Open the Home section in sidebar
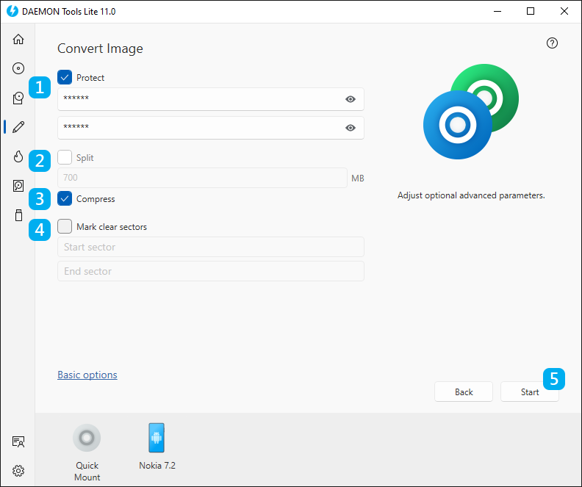Screen dimensions: 582x487 click(x=18, y=39)
